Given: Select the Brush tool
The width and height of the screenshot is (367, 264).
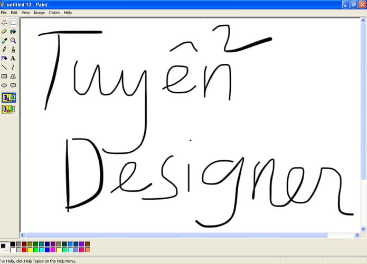Looking at the screenshot, I should pos(13,50).
